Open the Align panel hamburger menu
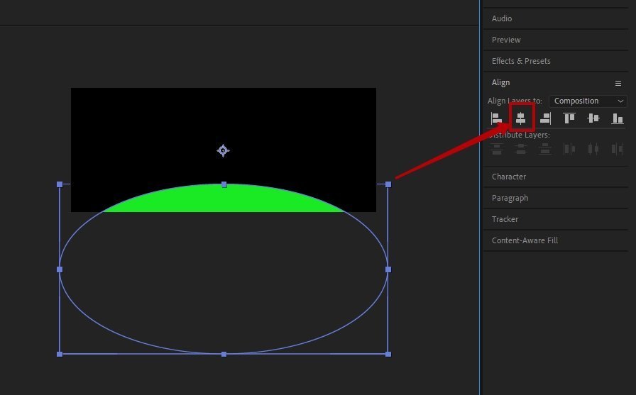Image resolution: width=636 pixels, height=395 pixels. point(618,83)
